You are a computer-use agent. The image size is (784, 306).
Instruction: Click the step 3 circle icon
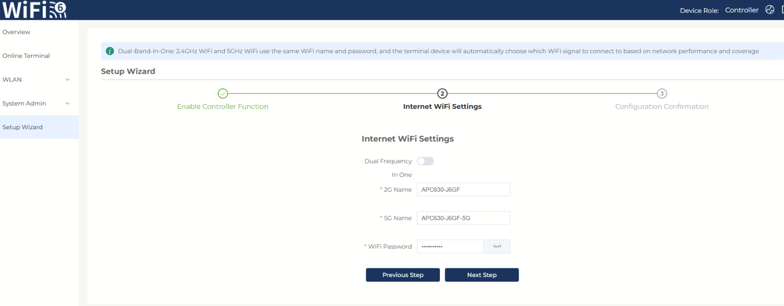pos(662,93)
